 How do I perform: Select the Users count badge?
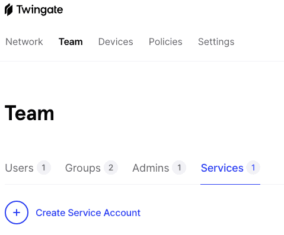point(44,168)
